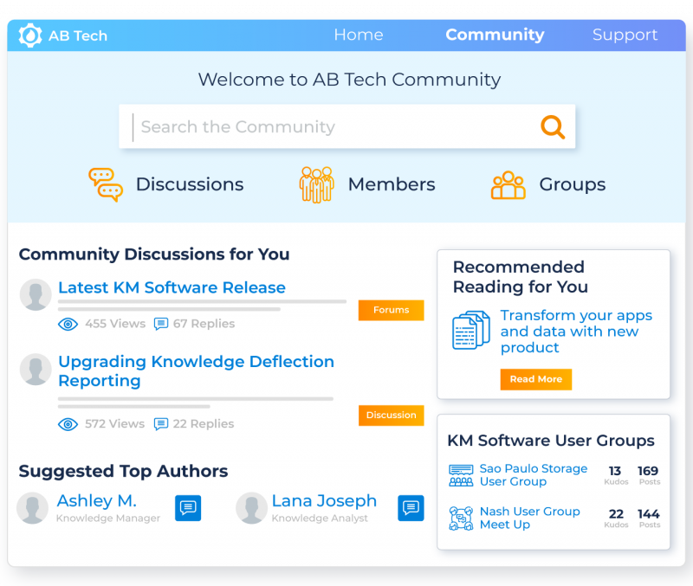Open the Groups section label
The height and width of the screenshot is (586, 693).
pos(573,184)
